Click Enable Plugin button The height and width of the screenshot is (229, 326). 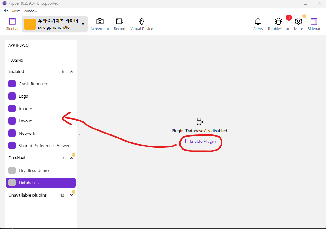click(199, 141)
